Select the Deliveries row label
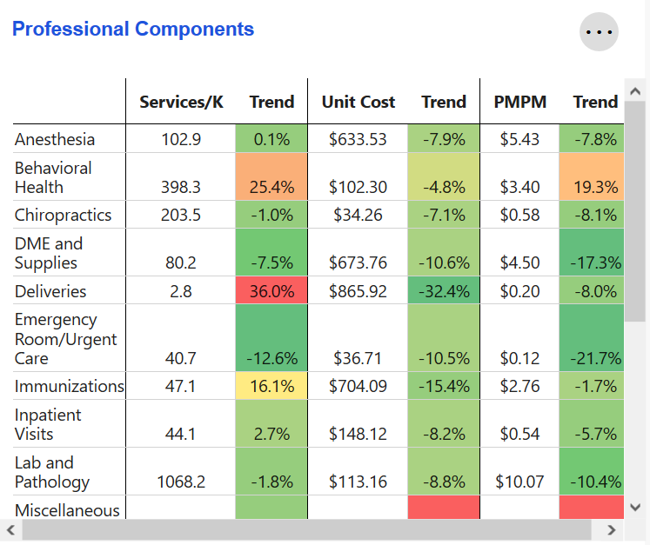 [x=50, y=291]
